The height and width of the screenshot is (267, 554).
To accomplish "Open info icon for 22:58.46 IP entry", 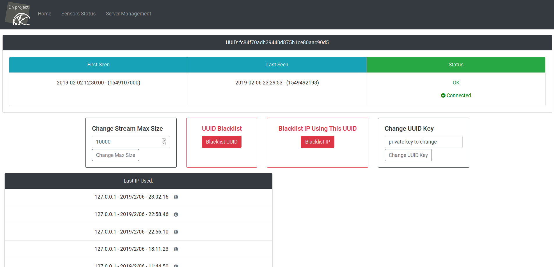I will [x=176, y=215].
